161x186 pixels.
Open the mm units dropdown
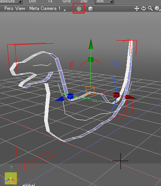[104, 2]
